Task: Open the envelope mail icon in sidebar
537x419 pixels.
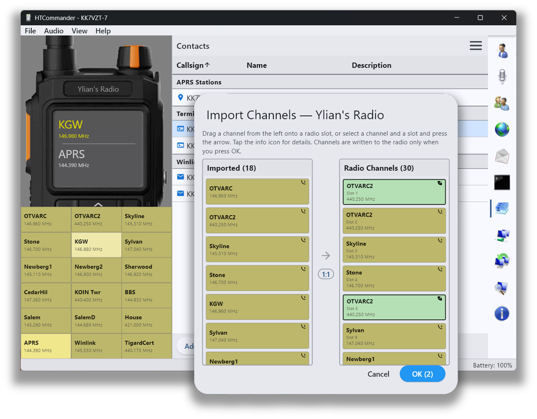Action: click(502, 156)
